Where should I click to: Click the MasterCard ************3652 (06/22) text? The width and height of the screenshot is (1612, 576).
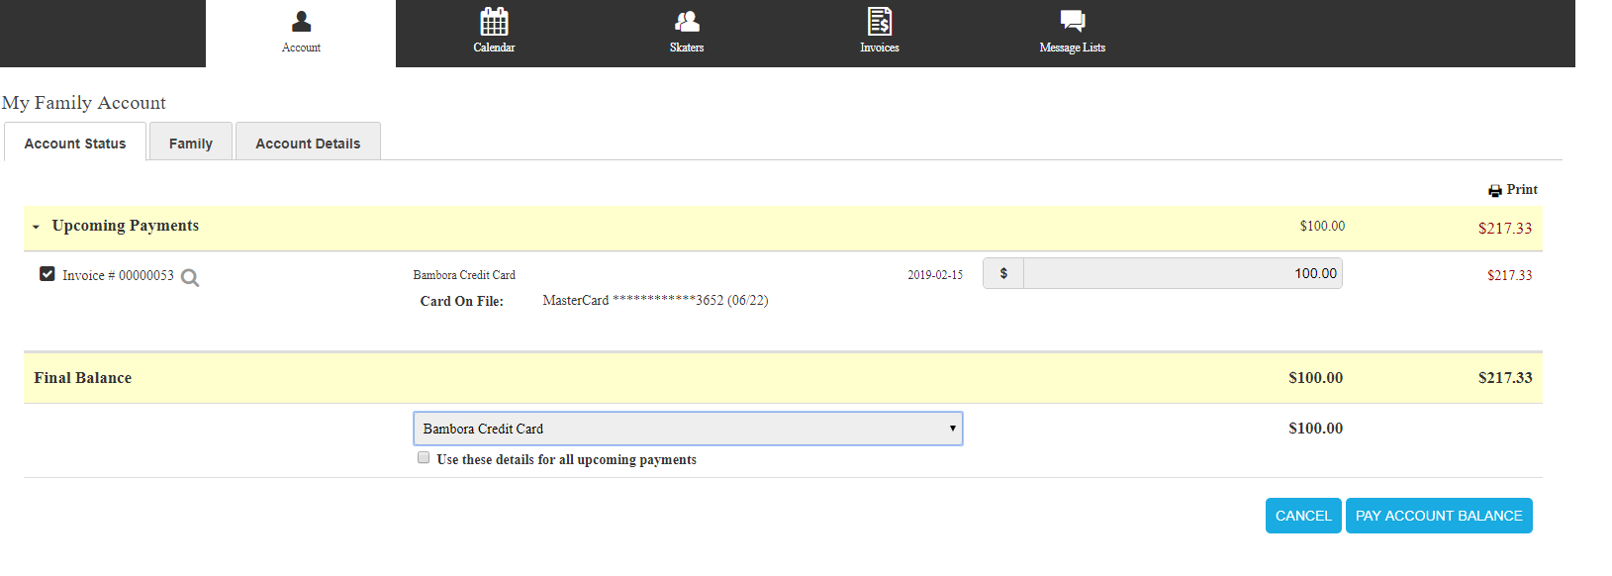click(x=655, y=300)
